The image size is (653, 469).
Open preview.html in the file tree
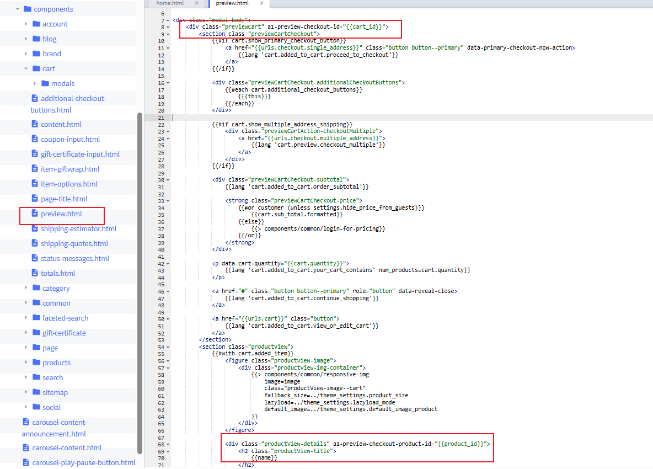[61, 214]
